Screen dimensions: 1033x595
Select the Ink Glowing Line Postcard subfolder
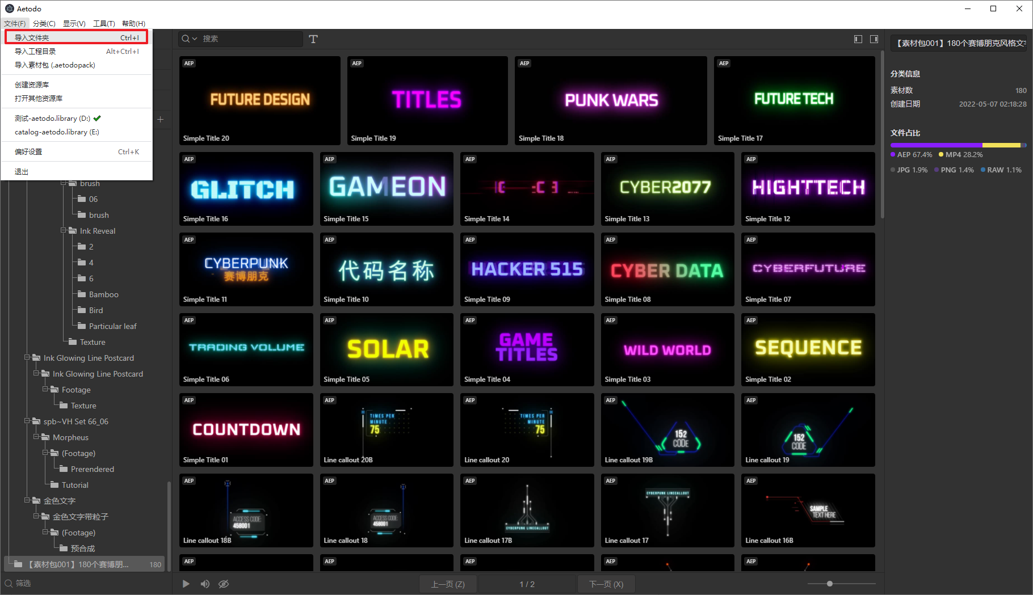[98, 374]
